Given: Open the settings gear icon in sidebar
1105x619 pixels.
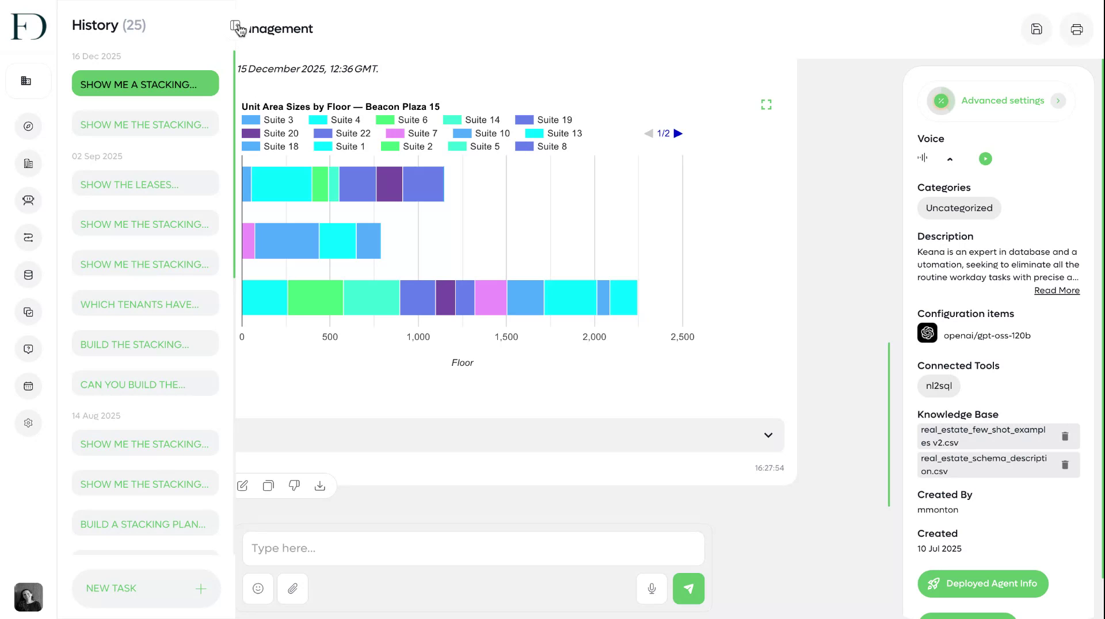Looking at the screenshot, I should pos(28,423).
